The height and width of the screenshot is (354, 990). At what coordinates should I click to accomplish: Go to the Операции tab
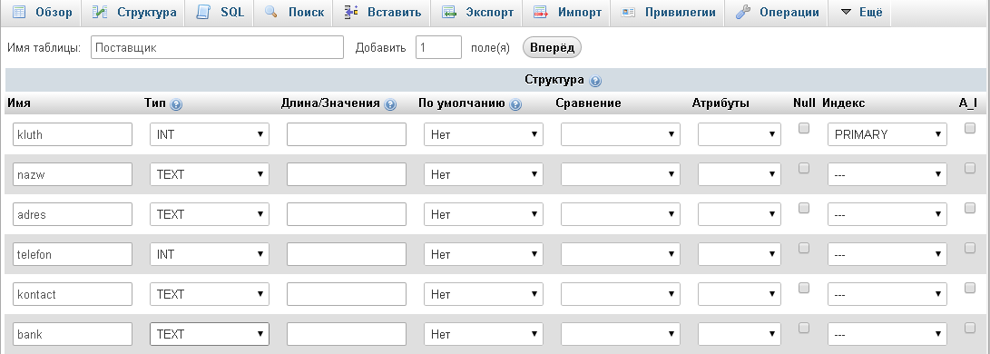(778, 13)
